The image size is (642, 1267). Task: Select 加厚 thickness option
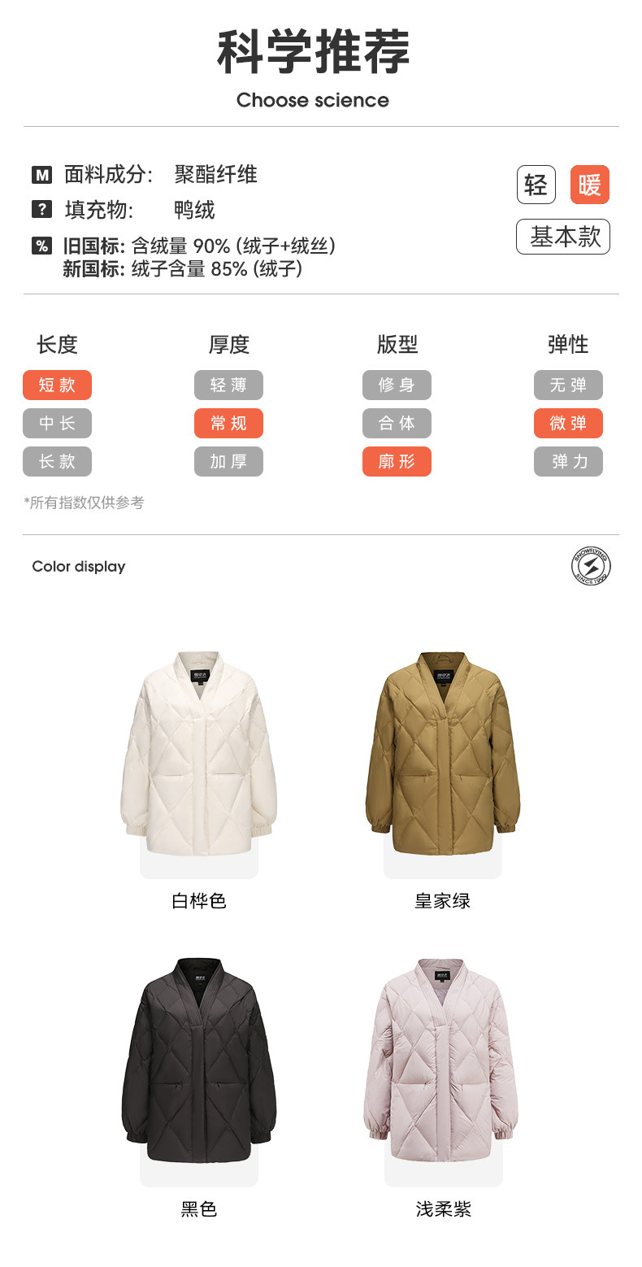(228, 461)
